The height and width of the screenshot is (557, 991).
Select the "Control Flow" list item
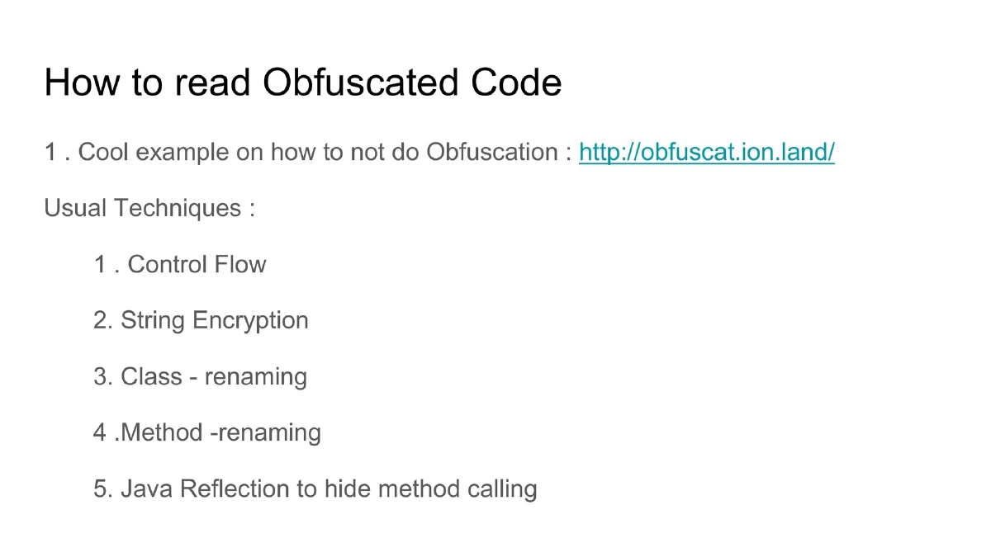point(197,265)
